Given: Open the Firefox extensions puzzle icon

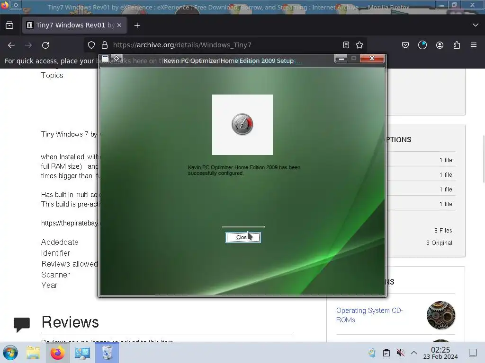Looking at the screenshot, I should tap(457, 45).
